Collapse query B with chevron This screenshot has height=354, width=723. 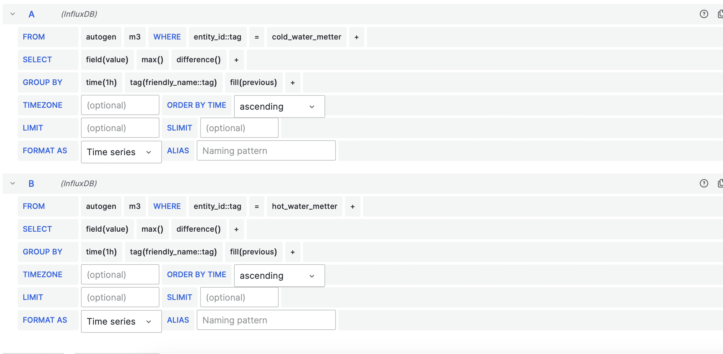(13, 183)
